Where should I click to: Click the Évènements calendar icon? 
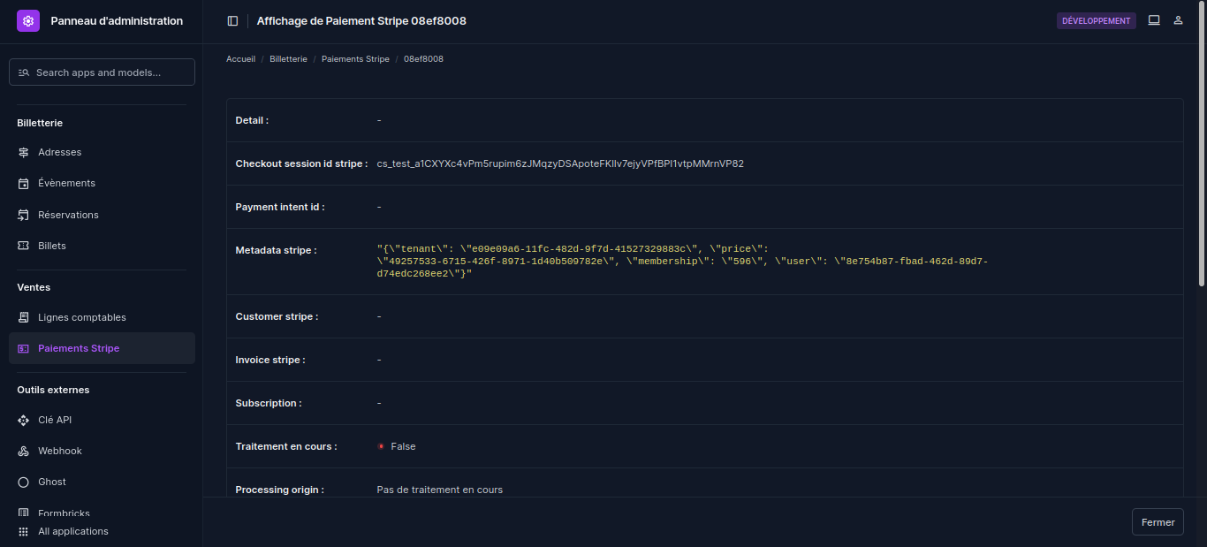tap(24, 183)
